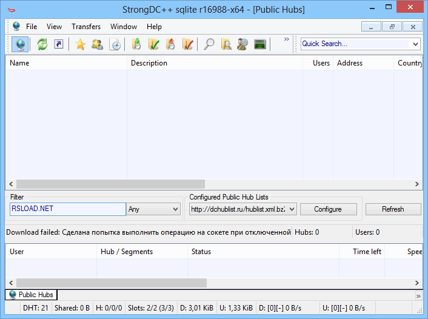
Task: Open Search with the magnifying glass icon
Action: point(209,44)
